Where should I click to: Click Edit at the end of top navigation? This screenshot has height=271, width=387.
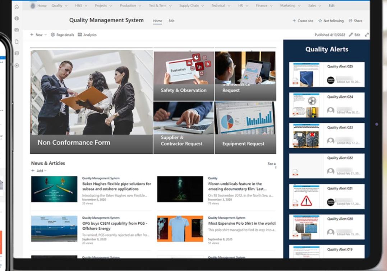point(331,6)
